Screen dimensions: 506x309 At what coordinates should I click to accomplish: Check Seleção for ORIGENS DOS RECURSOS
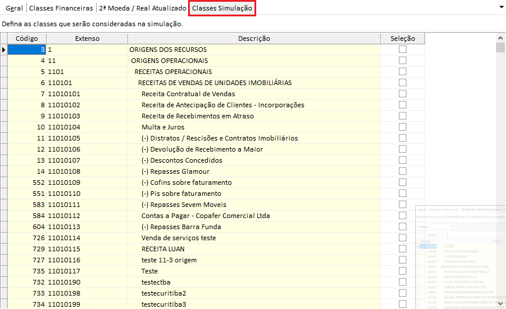point(402,50)
